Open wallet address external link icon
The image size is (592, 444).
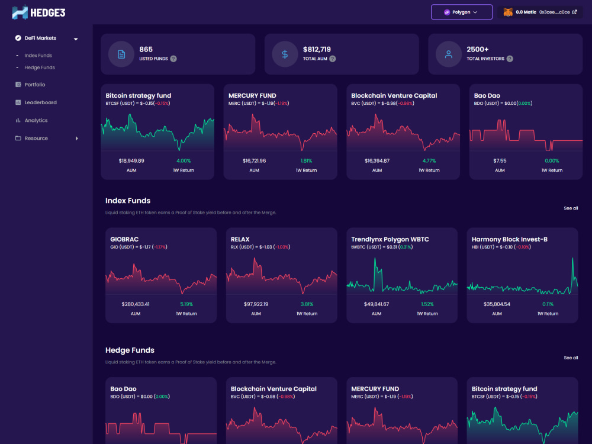pos(575,12)
